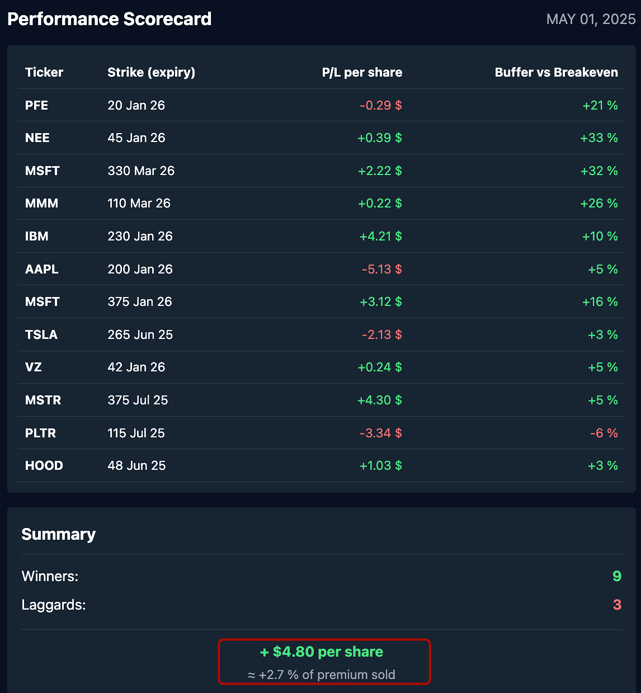
Task: Click the 375 Jul 25 strike cell
Action: click(138, 400)
